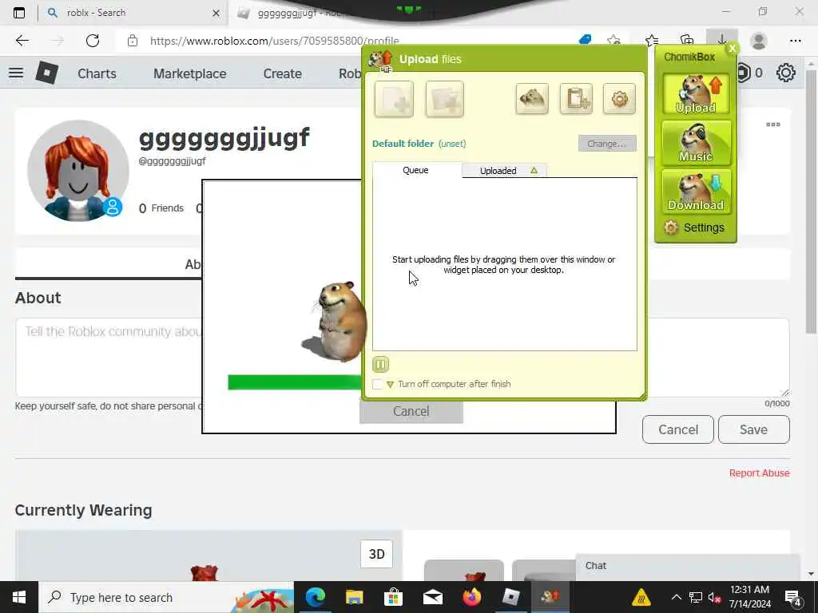Open the Favorites list icon
This screenshot has width=818, height=613.
652,41
